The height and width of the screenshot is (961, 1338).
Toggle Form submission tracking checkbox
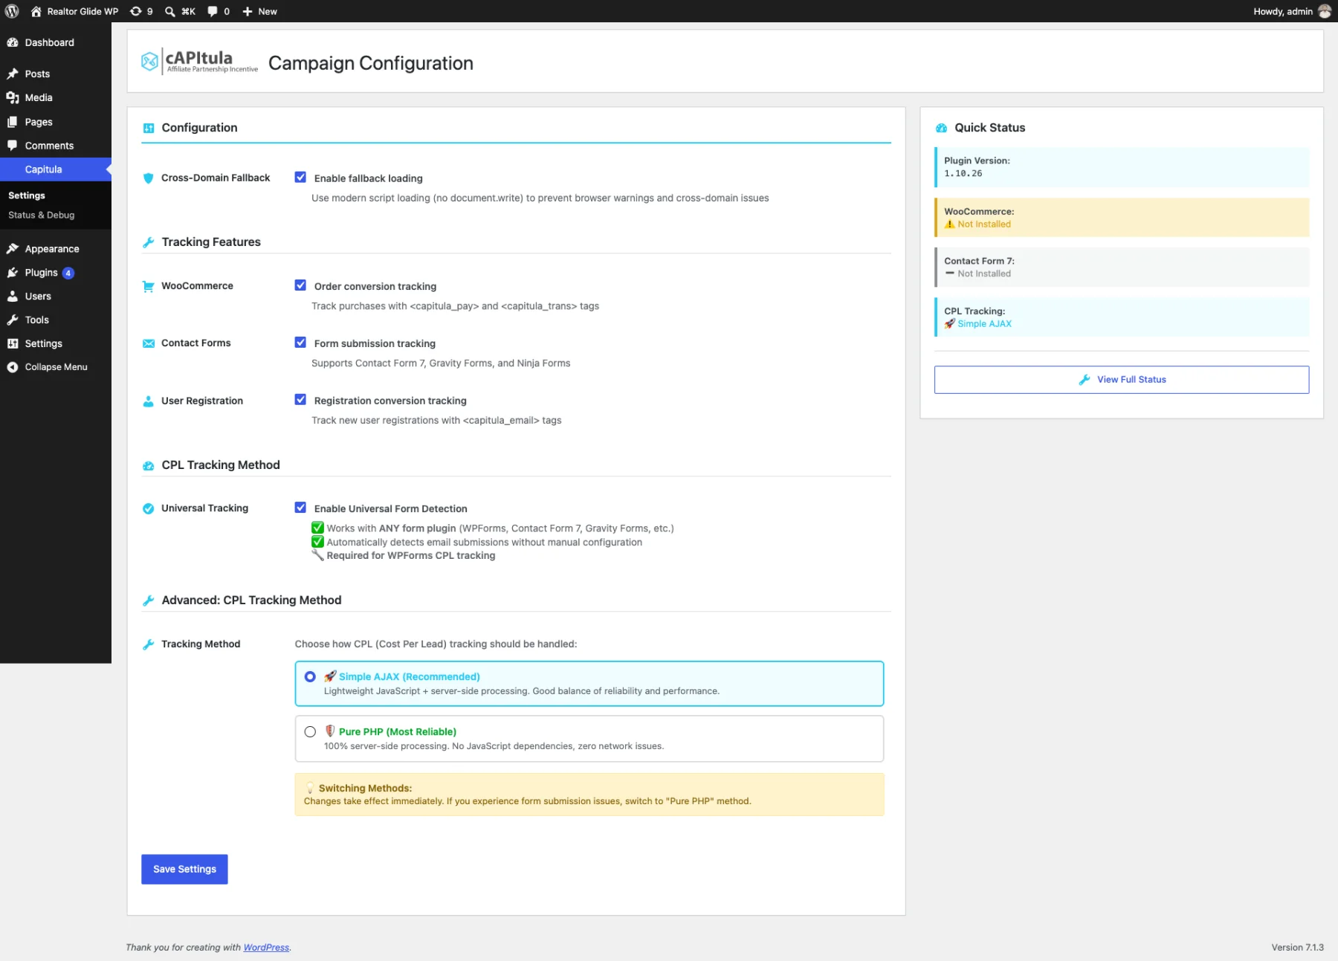pyautogui.click(x=300, y=343)
